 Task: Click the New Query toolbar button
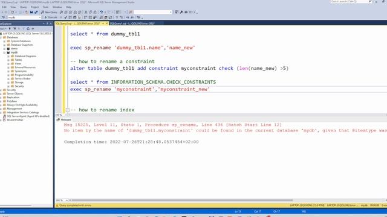click(49, 12)
